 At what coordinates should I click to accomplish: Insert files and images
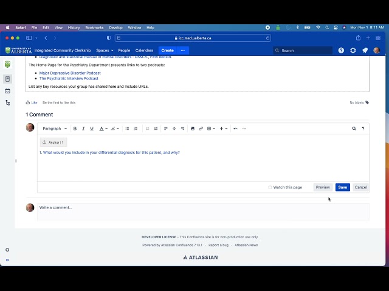[x=193, y=129]
